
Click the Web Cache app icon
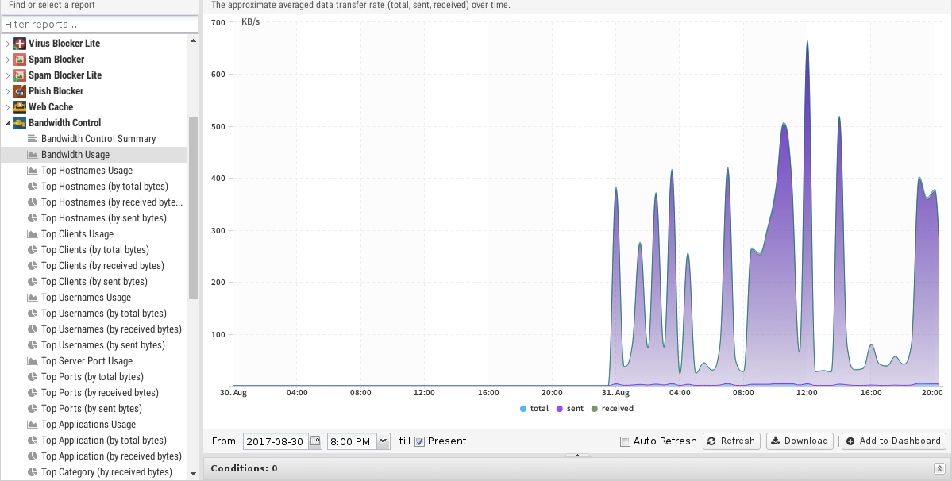click(20, 106)
